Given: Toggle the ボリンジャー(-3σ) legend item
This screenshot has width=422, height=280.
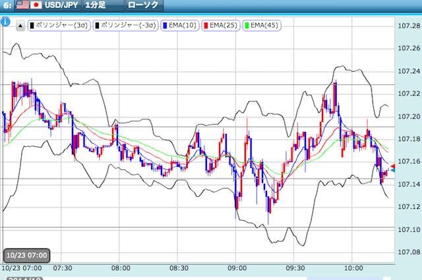Looking at the screenshot, I should click(125, 26).
